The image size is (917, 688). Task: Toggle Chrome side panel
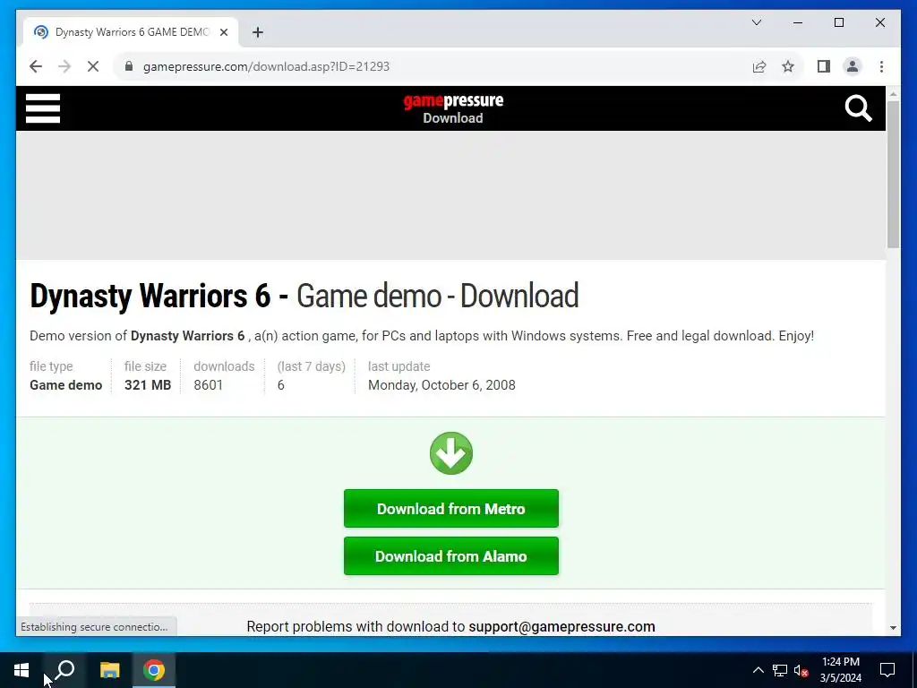tap(824, 66)
